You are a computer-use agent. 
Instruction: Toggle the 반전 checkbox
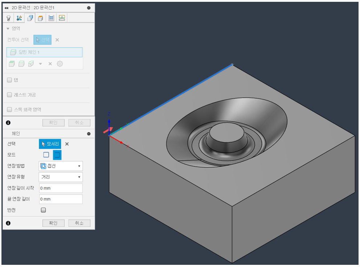[44, 210]
